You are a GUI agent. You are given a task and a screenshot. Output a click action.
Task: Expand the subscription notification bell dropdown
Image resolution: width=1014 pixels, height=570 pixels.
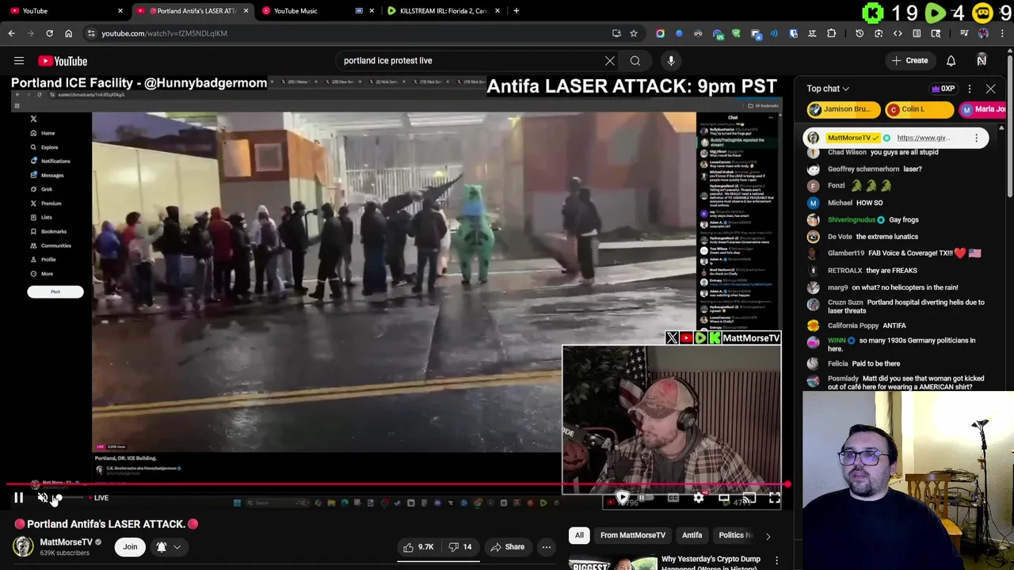pos(169,547)
